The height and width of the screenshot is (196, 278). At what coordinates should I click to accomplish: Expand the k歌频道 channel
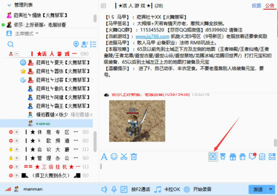(17, 141)
